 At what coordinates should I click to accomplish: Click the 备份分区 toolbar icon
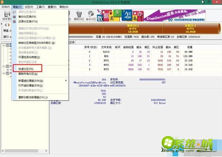click(x=91, y=16)
